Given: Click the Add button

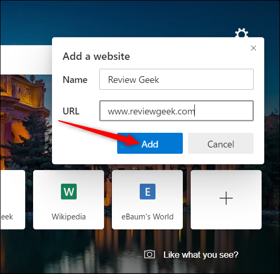Looking at the screenshot, I should click(150, 143).
